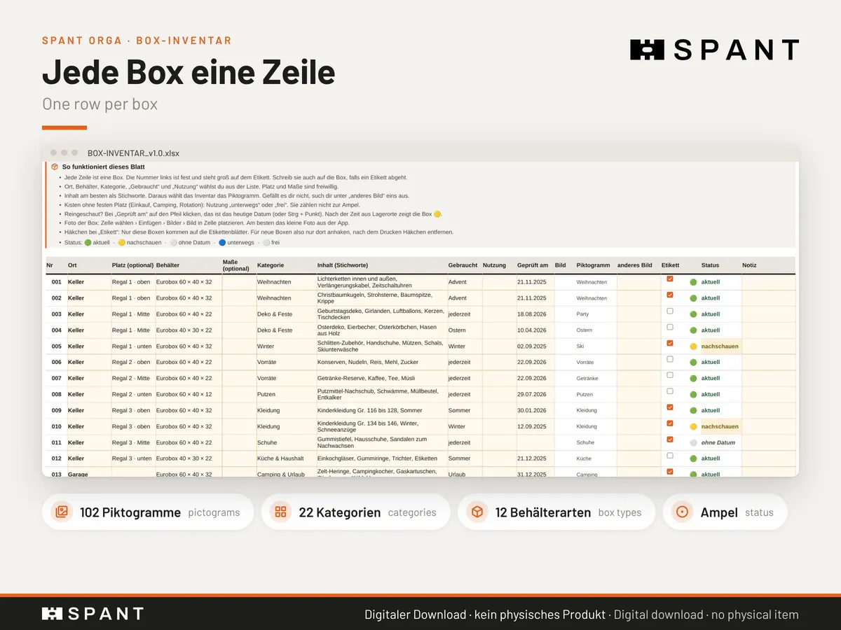The width and height of the screenshot is (841, 630).
Task: Select the "Garage" cell in row 013
Action: [88, 473]
